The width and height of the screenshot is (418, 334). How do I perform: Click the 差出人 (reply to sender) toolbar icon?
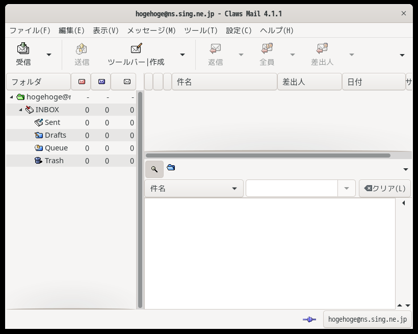pyautogui.click(x=322, y=48)
